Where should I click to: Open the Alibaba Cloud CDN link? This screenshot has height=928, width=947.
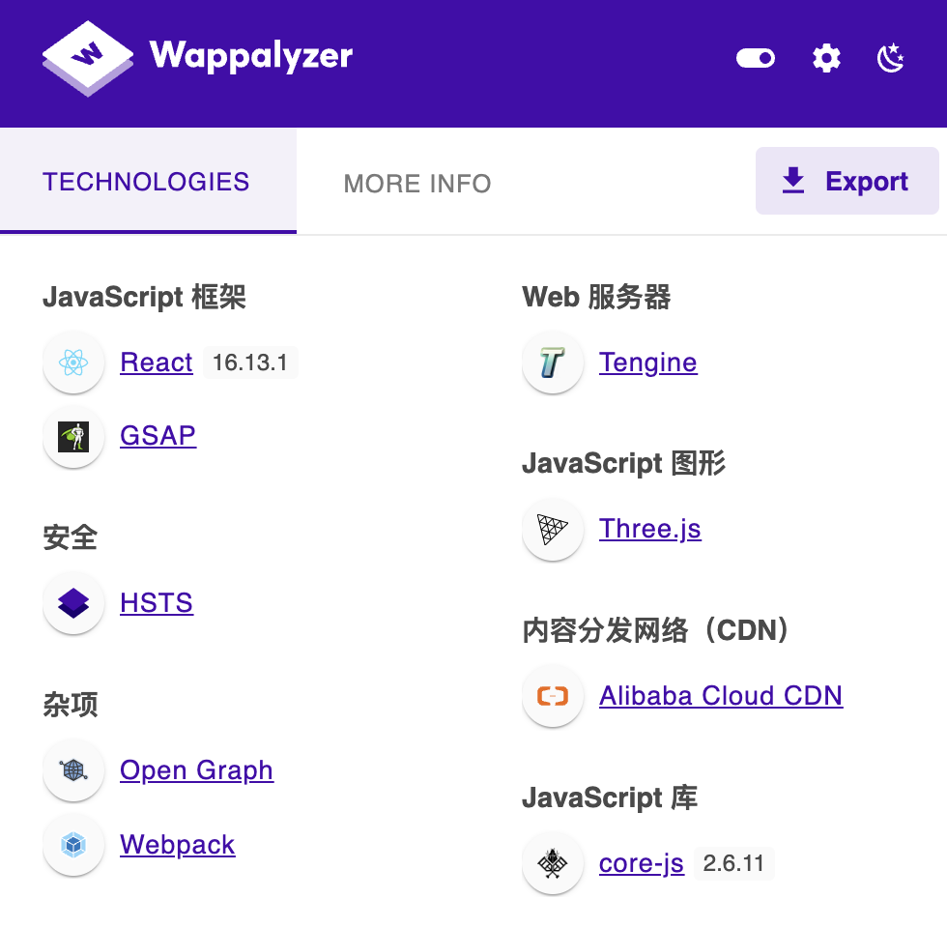click(x=721, y=696)
